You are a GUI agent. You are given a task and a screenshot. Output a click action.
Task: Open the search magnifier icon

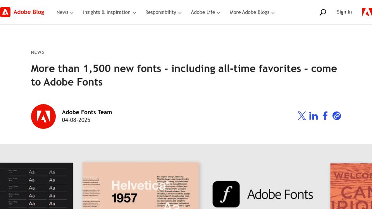click(323, 12)
